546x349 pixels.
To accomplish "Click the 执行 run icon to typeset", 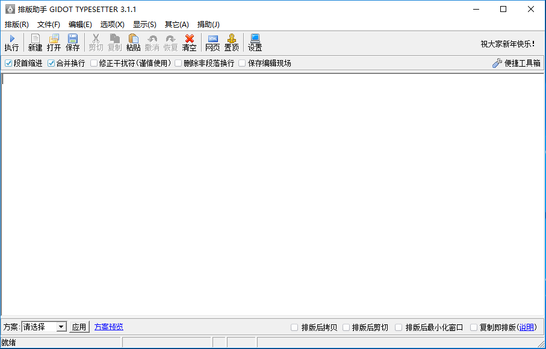I will click(11, 41).
